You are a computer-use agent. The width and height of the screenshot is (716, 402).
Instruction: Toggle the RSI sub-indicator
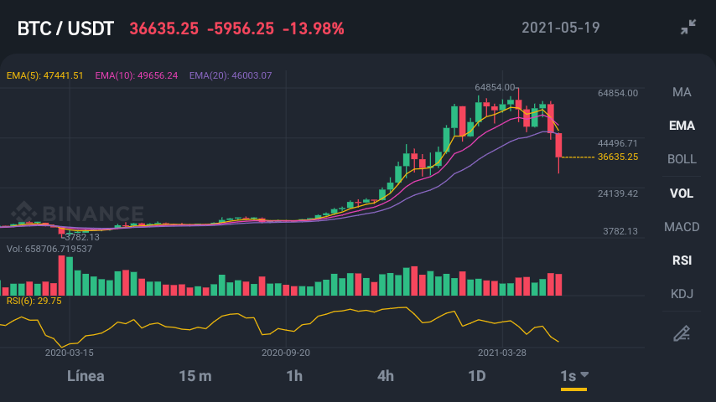[x=682, y=260]
